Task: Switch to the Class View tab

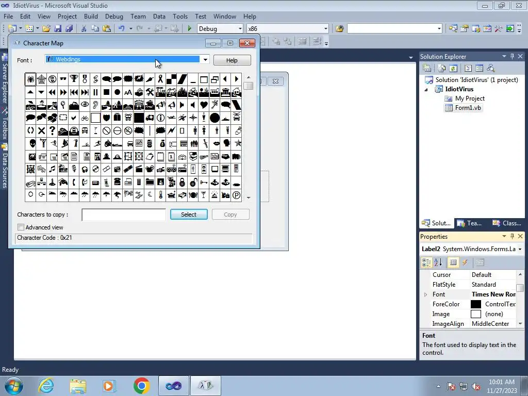Action: tap(507, 223)
